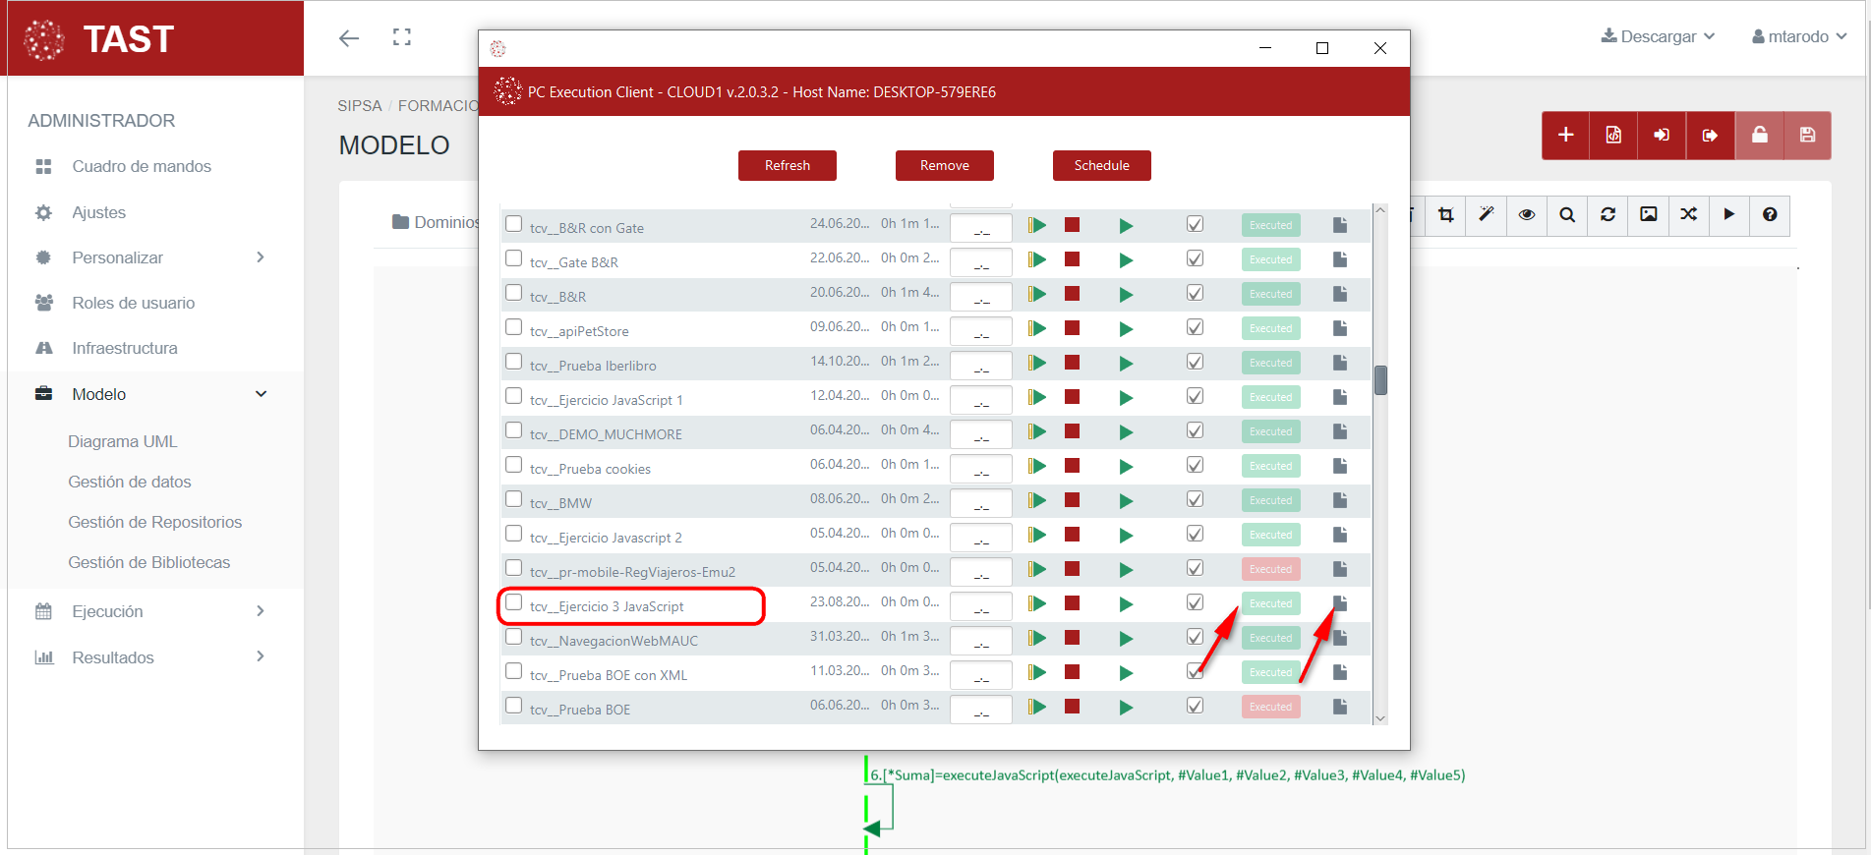Click the test list vertical scrollbar thumb
The width and height of the screenshot is (1871, 855).
tap(1380, 380)
